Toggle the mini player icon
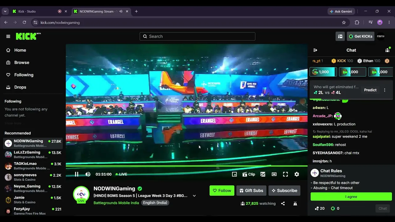The width and height of the screenshot is (395, 222). pyautogui.click(x=235, y=174)
